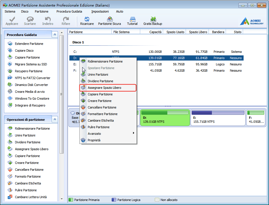Open the Disco menu
Viewport: 269px width, 205px height.
(25, 11)
